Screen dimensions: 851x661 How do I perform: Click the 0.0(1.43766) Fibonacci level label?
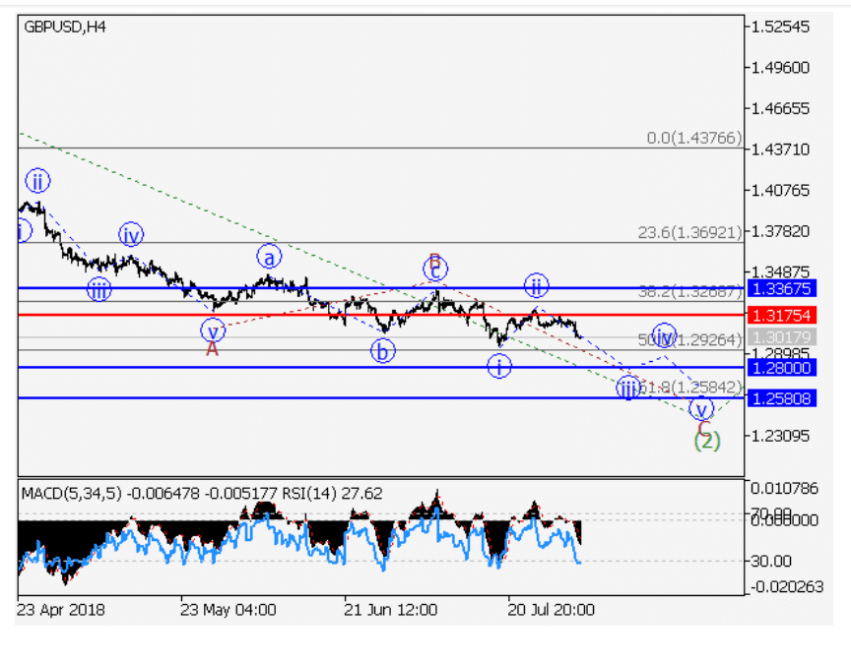point(693,139)
